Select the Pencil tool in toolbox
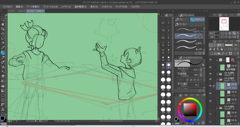240x127 pixels. point(3,57)
